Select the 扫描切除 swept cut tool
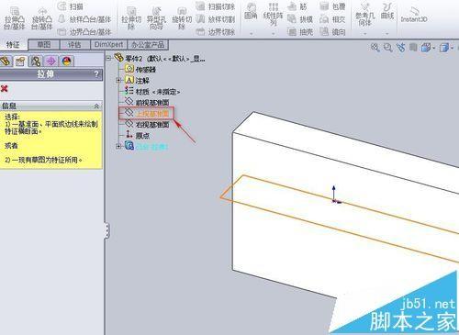 215,6
